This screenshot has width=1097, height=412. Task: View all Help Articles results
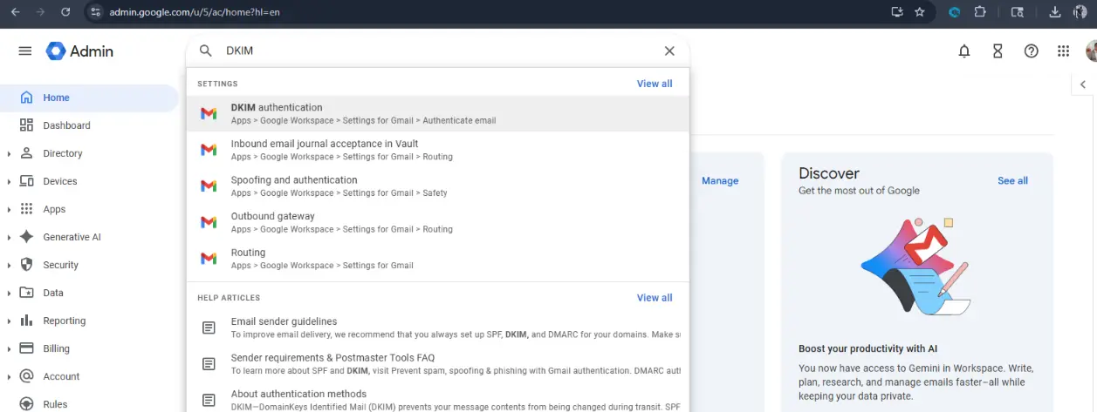[655, 298]
